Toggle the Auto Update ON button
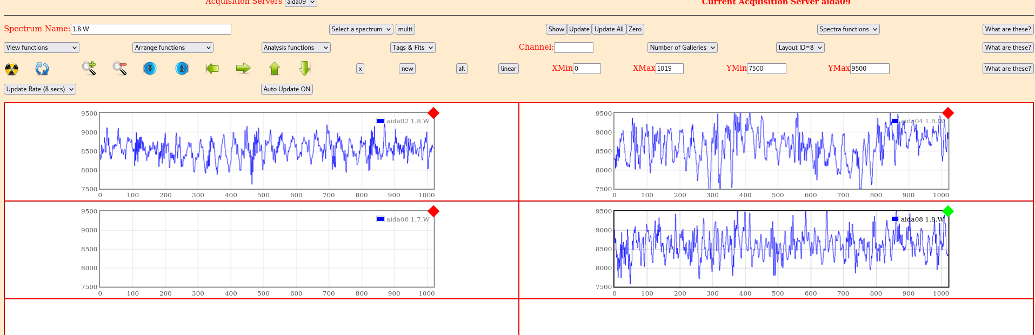 (286, 89)
